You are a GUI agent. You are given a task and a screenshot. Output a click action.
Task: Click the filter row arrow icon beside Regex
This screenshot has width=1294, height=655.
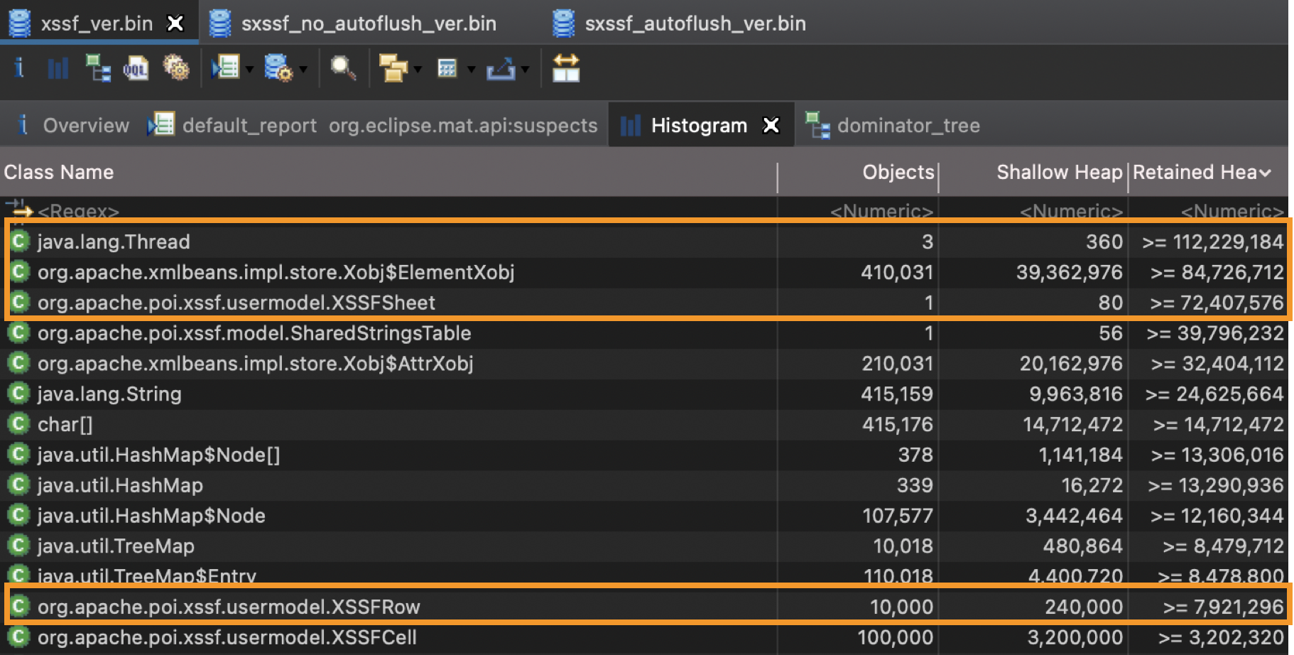click(19, 210)
